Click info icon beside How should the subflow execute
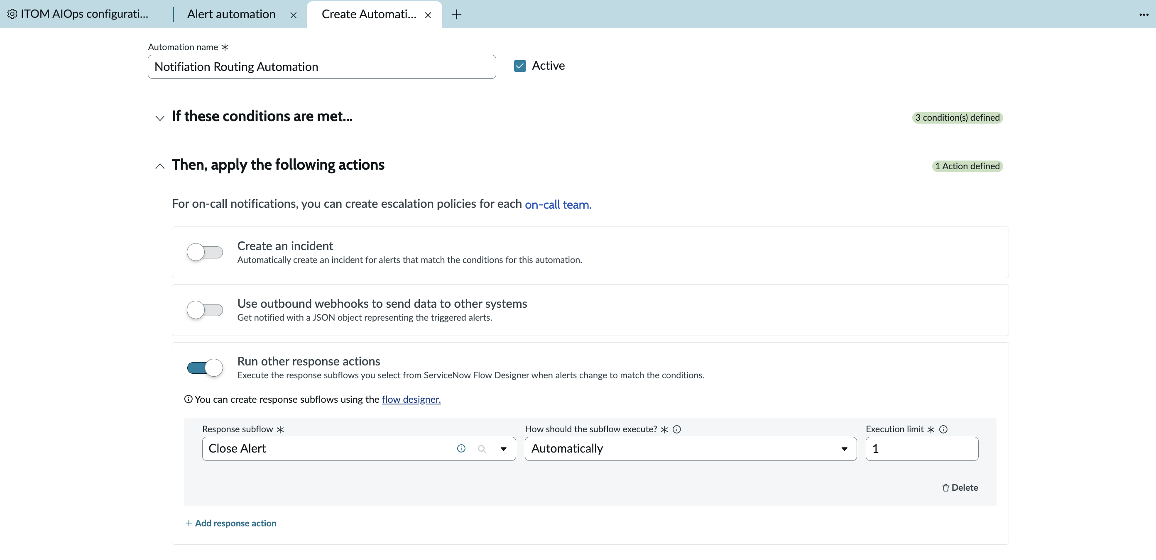The height and width of the screenshot is (560, 1156). tap(677, 429)
